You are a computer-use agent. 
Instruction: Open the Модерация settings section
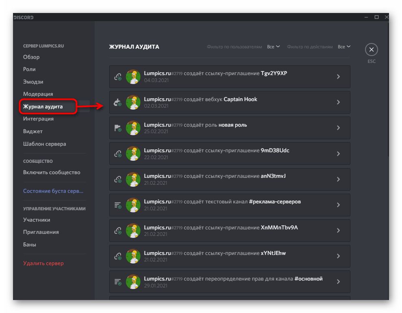[37, 94]
